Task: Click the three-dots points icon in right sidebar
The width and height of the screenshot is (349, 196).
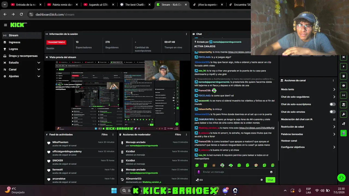Action: click(x=344, y=124)
